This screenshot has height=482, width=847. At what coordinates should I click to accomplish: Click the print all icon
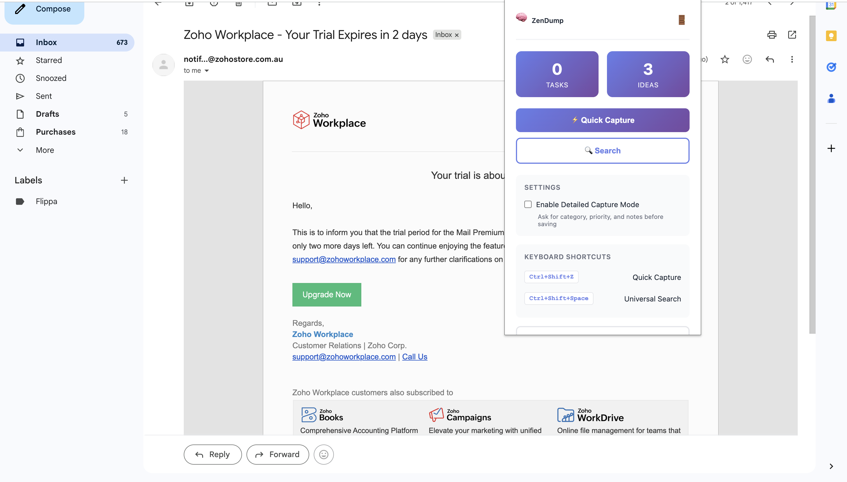click(x=771, y=35)
